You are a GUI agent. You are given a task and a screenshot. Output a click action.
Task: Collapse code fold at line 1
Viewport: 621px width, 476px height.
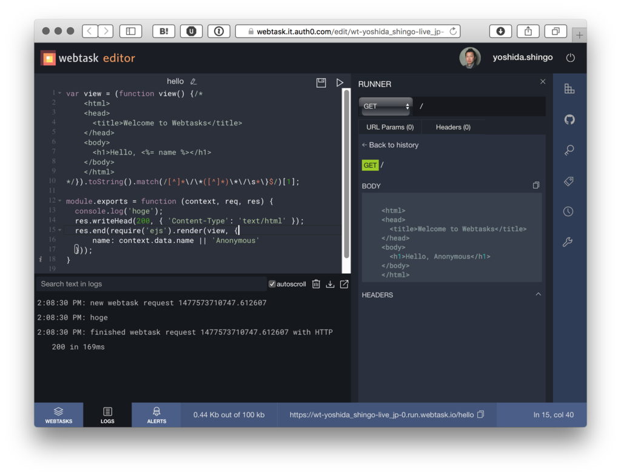[60, 93]
